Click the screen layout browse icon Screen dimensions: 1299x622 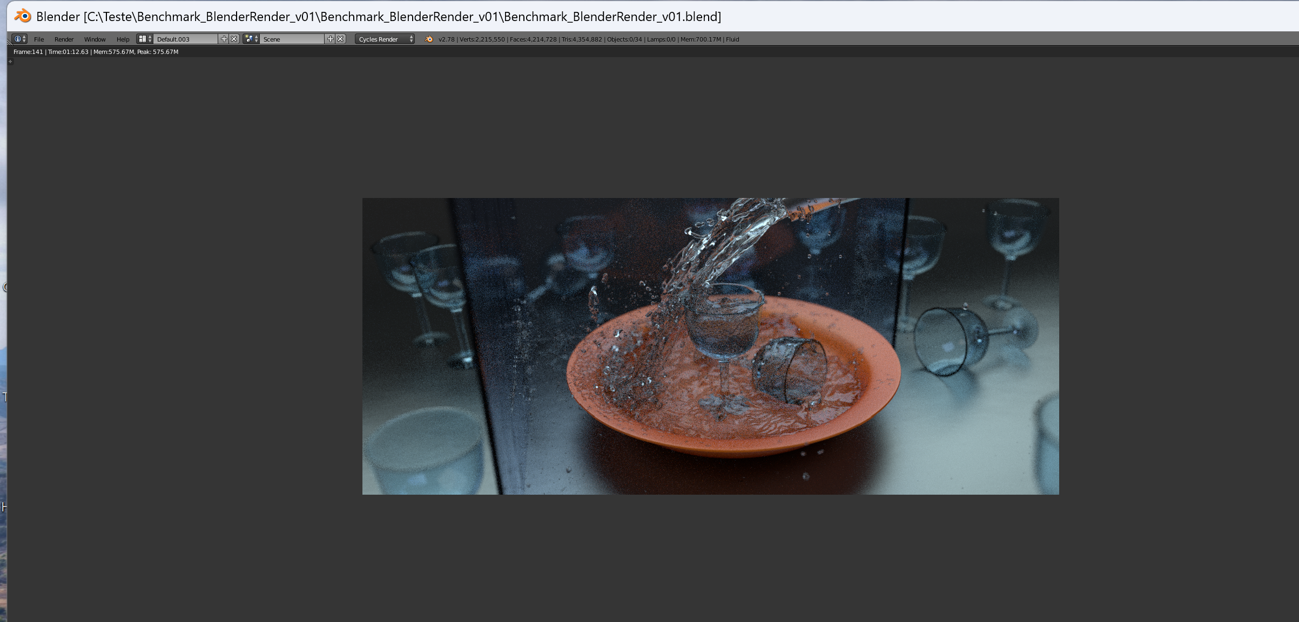point(144,39)
